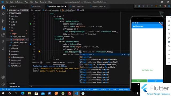Pause the debug session
Viewport: 171px width, 96px height.
tap(139, 6)
